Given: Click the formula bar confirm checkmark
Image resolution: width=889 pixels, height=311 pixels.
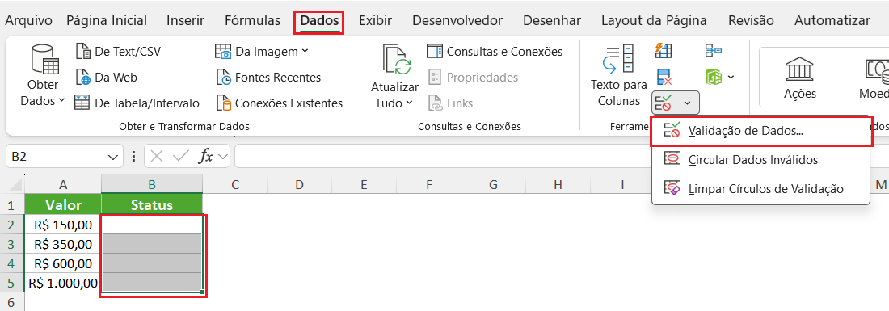Looking at the screenshot, I should click(x=181, y=157).
